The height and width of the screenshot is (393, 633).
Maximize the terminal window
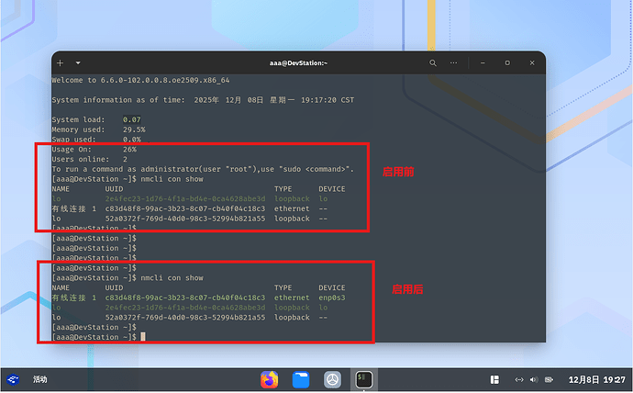[x=507, y=63]
